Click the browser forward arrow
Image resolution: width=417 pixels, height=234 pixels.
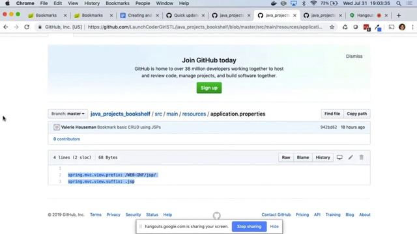coord(16,27)
